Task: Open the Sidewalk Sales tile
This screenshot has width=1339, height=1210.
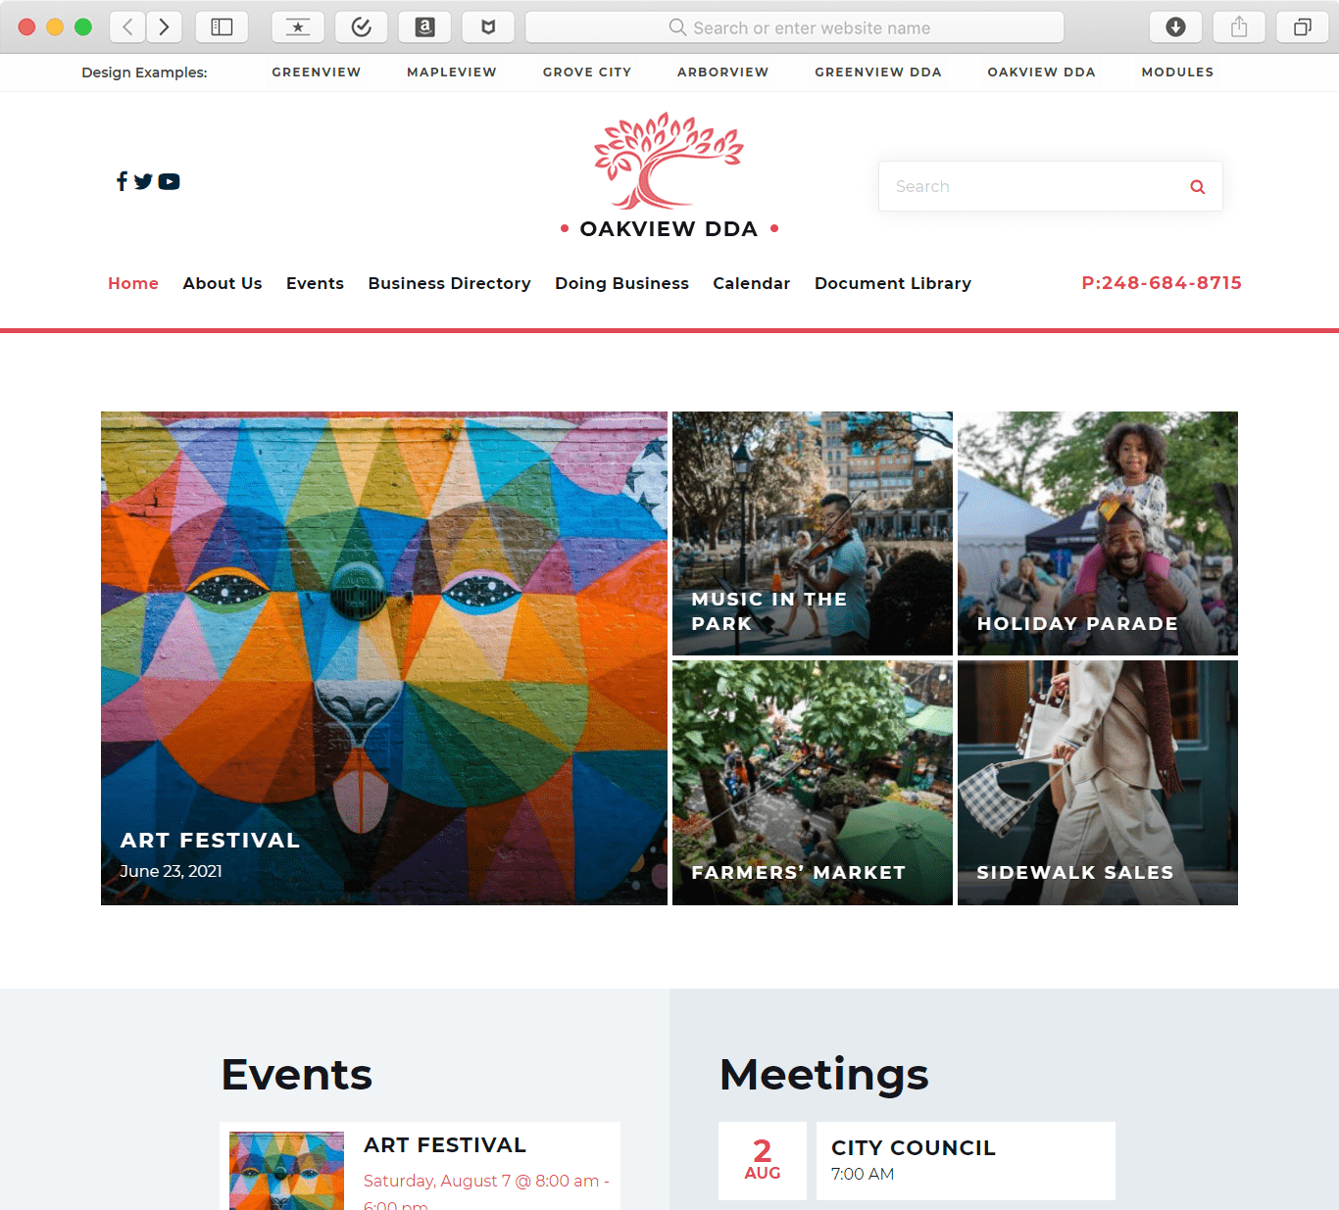Action: (1098, 783)
